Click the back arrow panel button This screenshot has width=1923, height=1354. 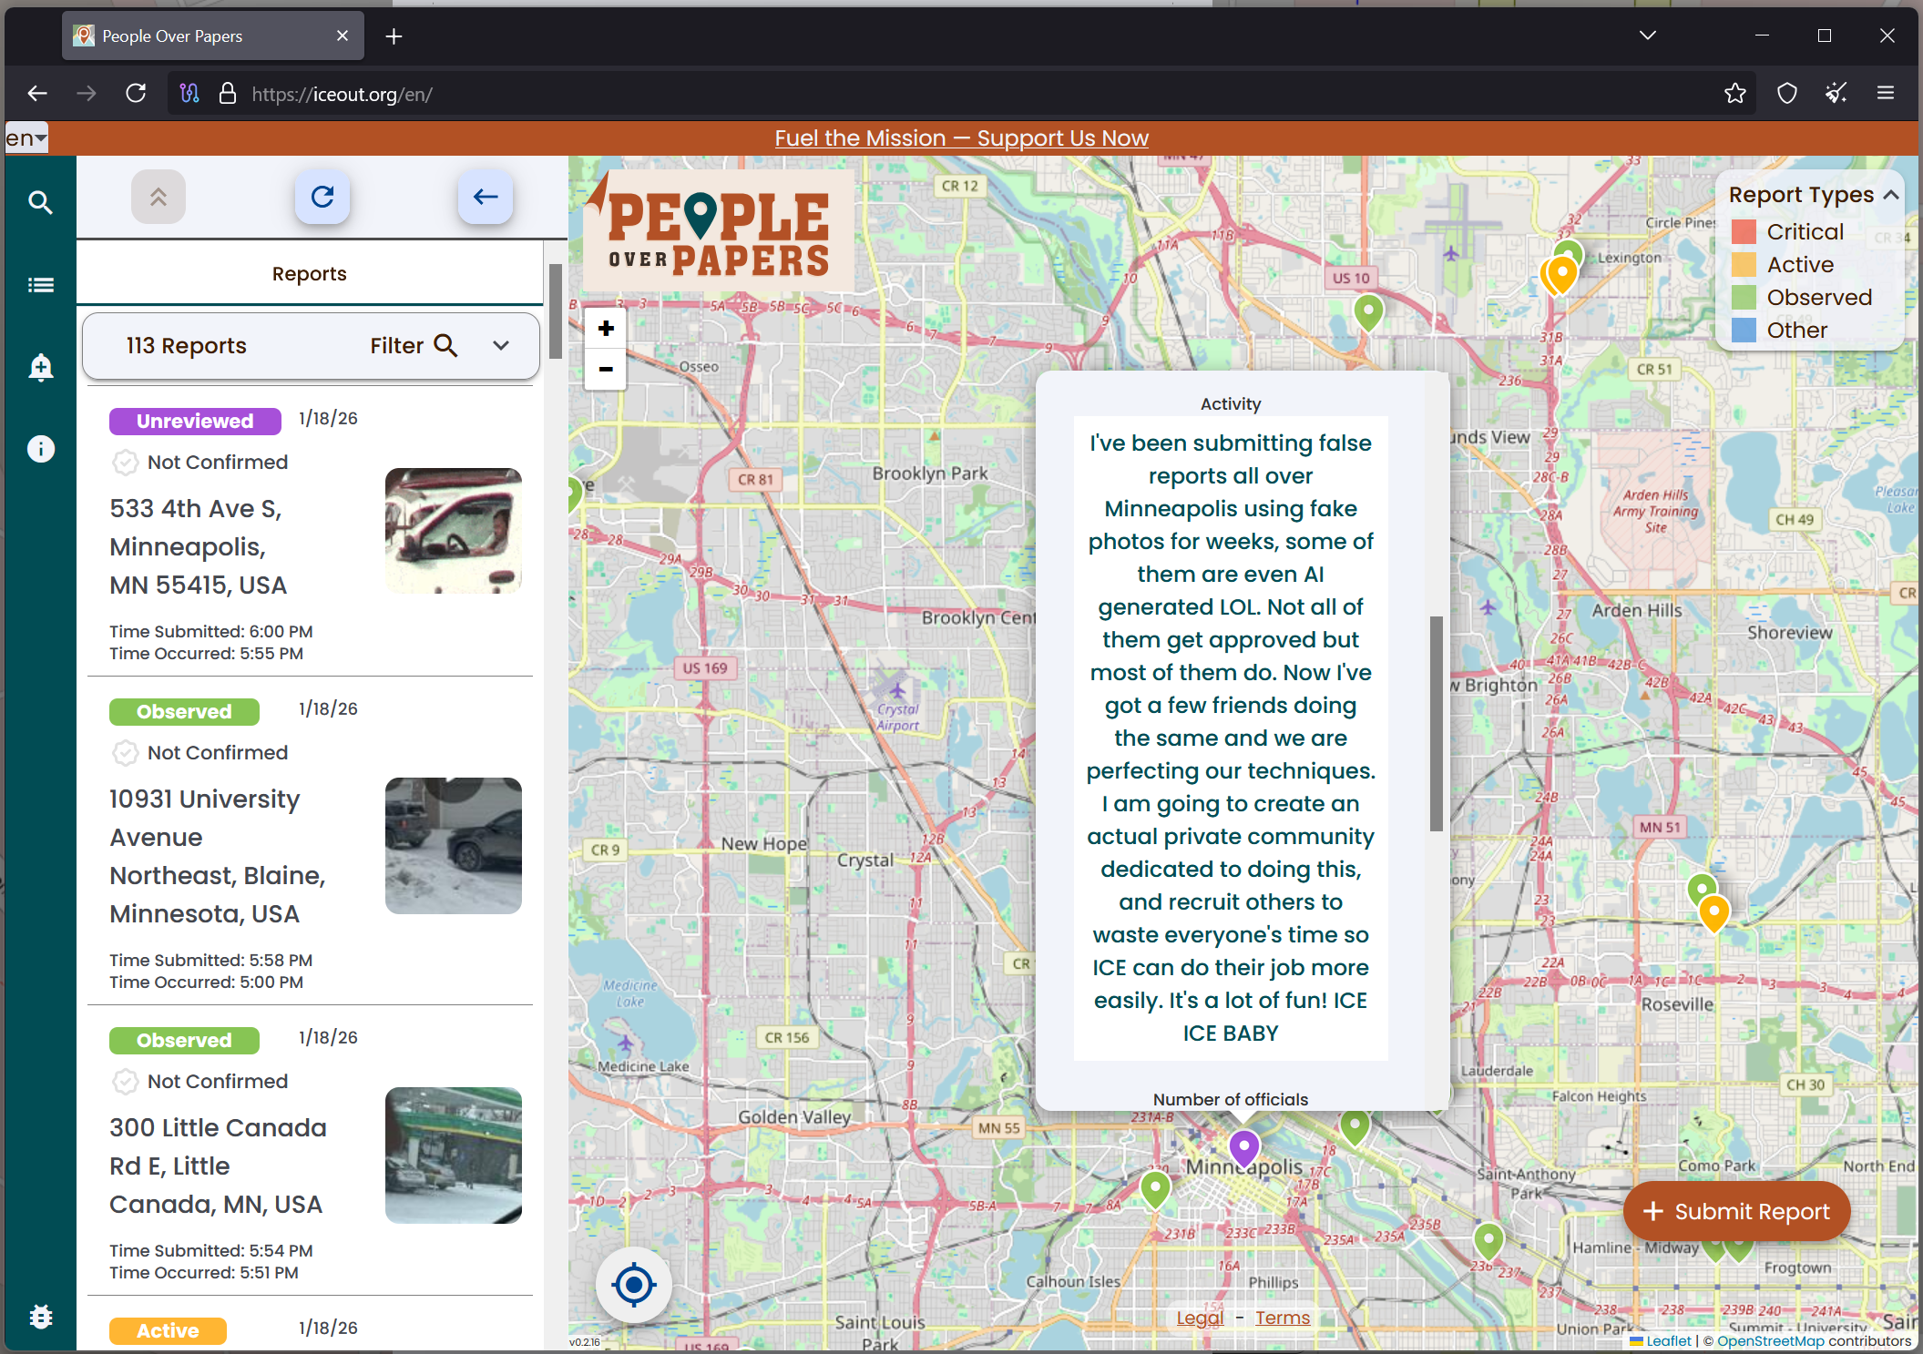[x=485, y=197]
